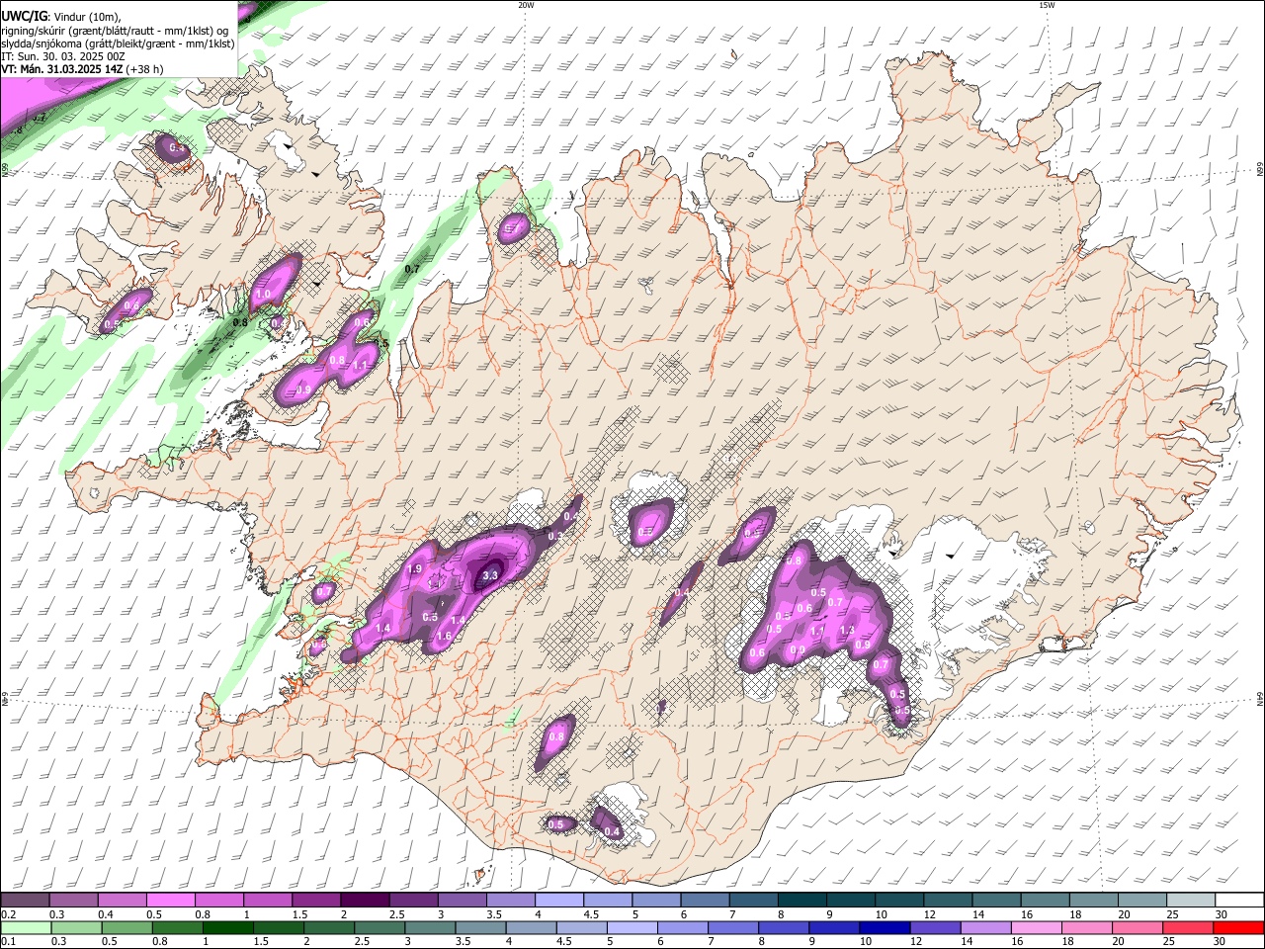Pick the white swatch above the top-row 30 label

tap(1239, 901)
